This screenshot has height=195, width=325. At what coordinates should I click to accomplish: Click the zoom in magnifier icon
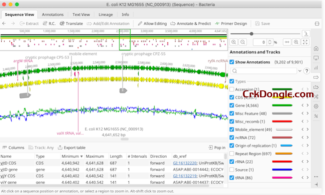[234, 42]
